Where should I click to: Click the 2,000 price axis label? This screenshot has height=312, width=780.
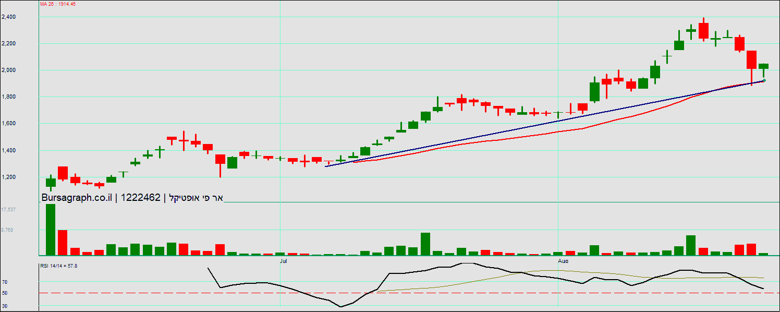8,70
